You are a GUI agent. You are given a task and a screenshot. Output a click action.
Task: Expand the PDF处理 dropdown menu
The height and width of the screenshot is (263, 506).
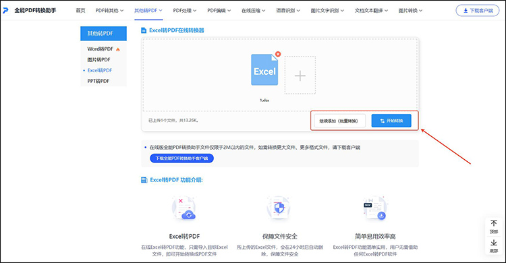click(x=185, y=10)
